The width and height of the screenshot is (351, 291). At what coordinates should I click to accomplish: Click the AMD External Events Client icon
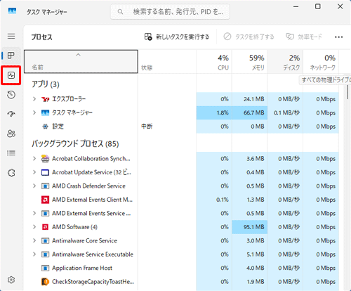tap(45, 200)
